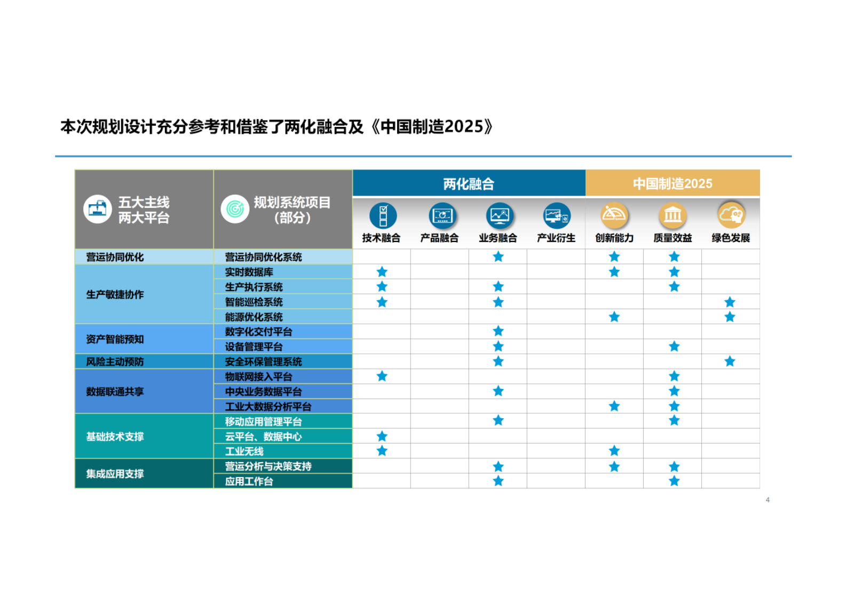Click the 中国制造2025 gold header
The height and width of the screenshot is (598, 847).
[x=672, y=184]
